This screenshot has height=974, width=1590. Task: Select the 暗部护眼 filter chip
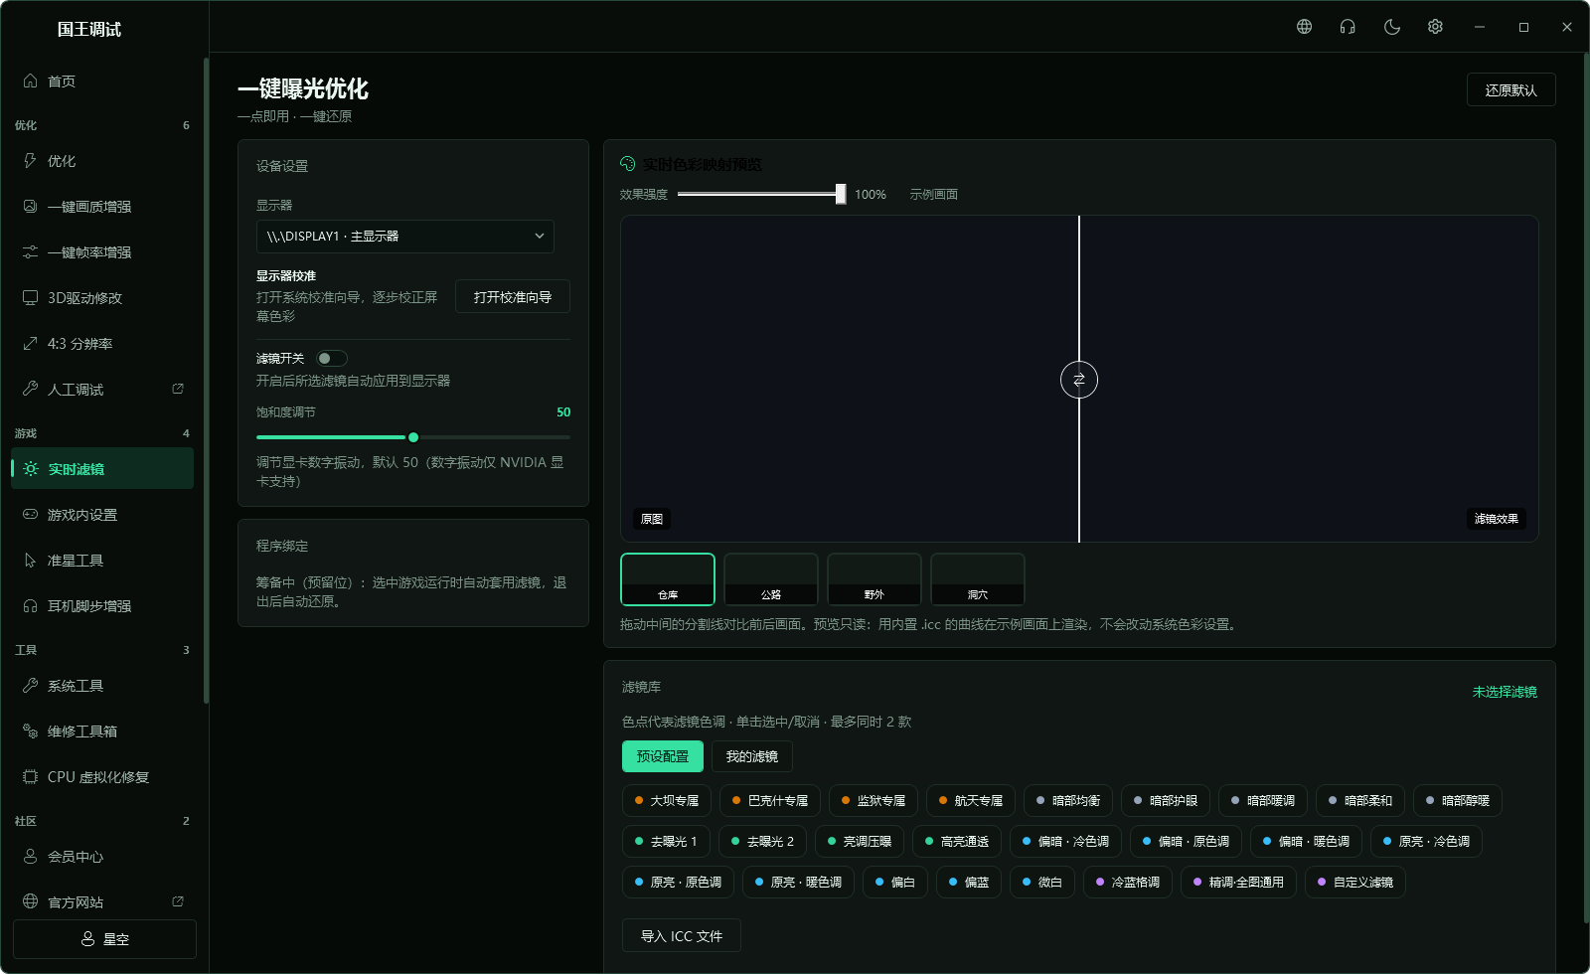click(x=1166, y=801)
